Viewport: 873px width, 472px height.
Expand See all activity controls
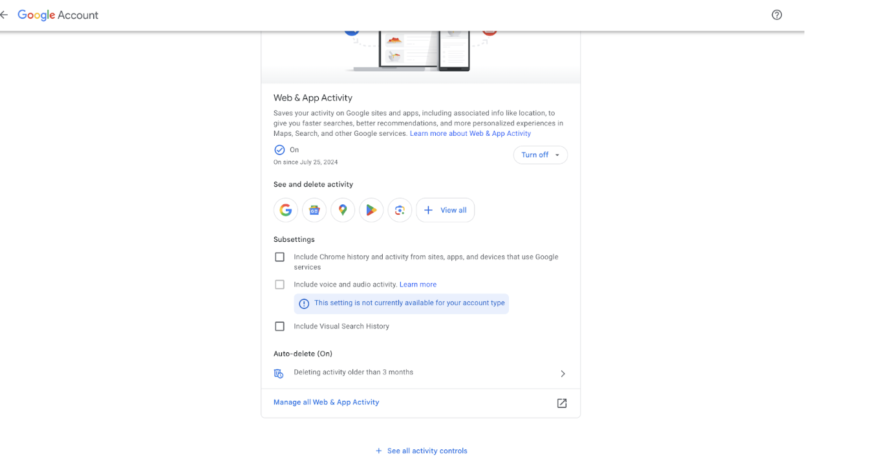tap(421, 451)
